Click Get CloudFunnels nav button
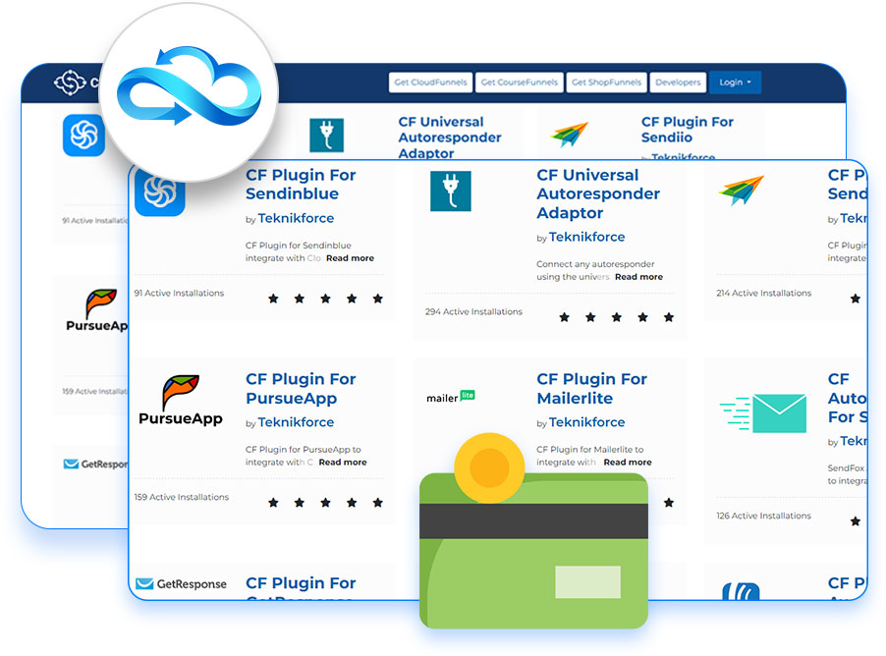This screenshot has width=886, height=656. pyautogui.click(x=430, y=82)
